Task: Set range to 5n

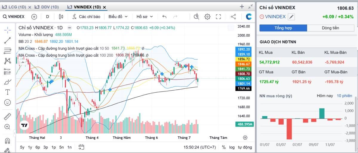Action: (61, 147)
